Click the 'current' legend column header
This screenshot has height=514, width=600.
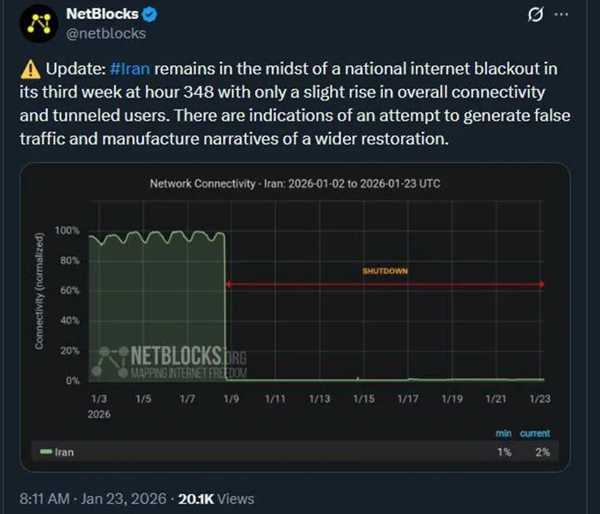pos(535,433)
